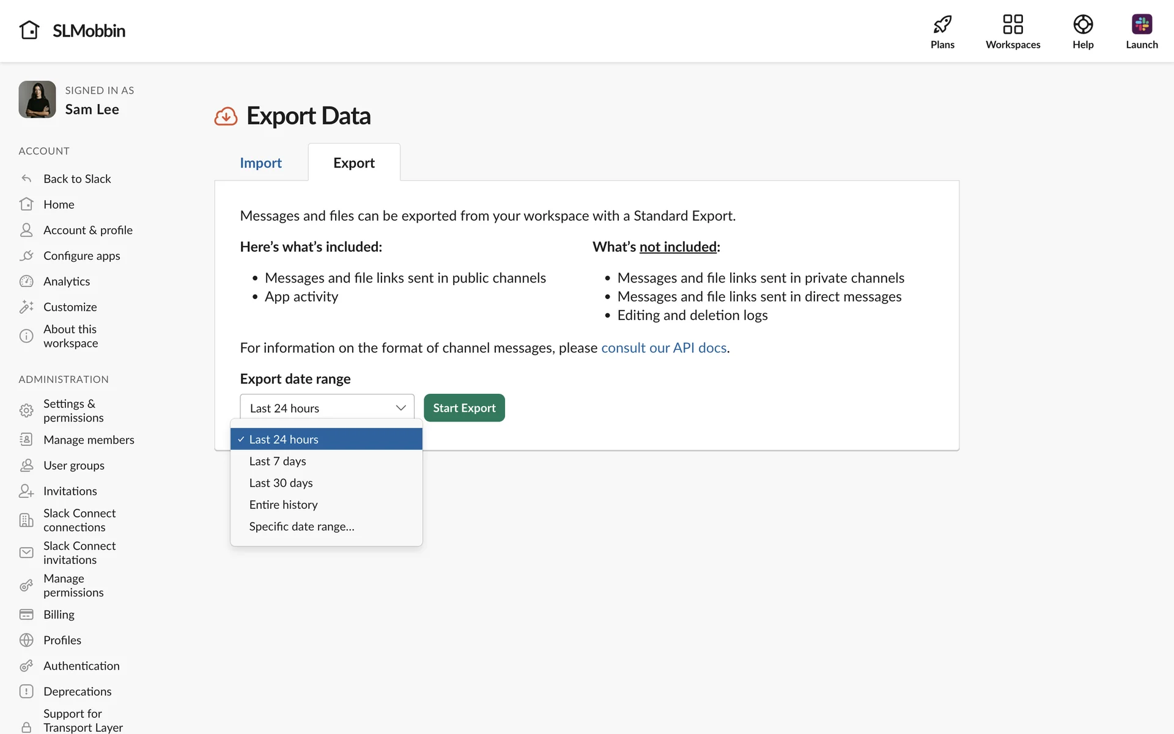Choose Last 30 days option

[281, 483]
